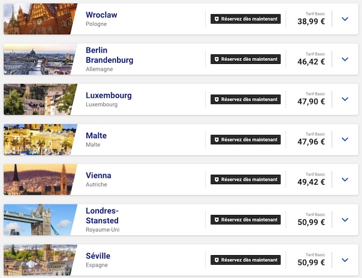Screen dimensions: 362x278
Task: Click the 38,99 € Wroclaw price
Action: tap(311, 22)
